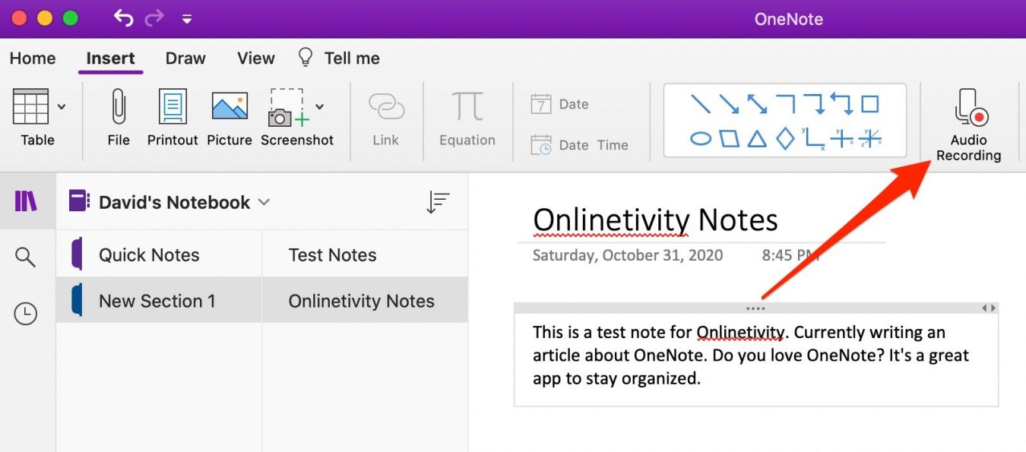The image size is (1026, 452).
Task: Select the ellipse shape
Action: [x=700, y=138]
